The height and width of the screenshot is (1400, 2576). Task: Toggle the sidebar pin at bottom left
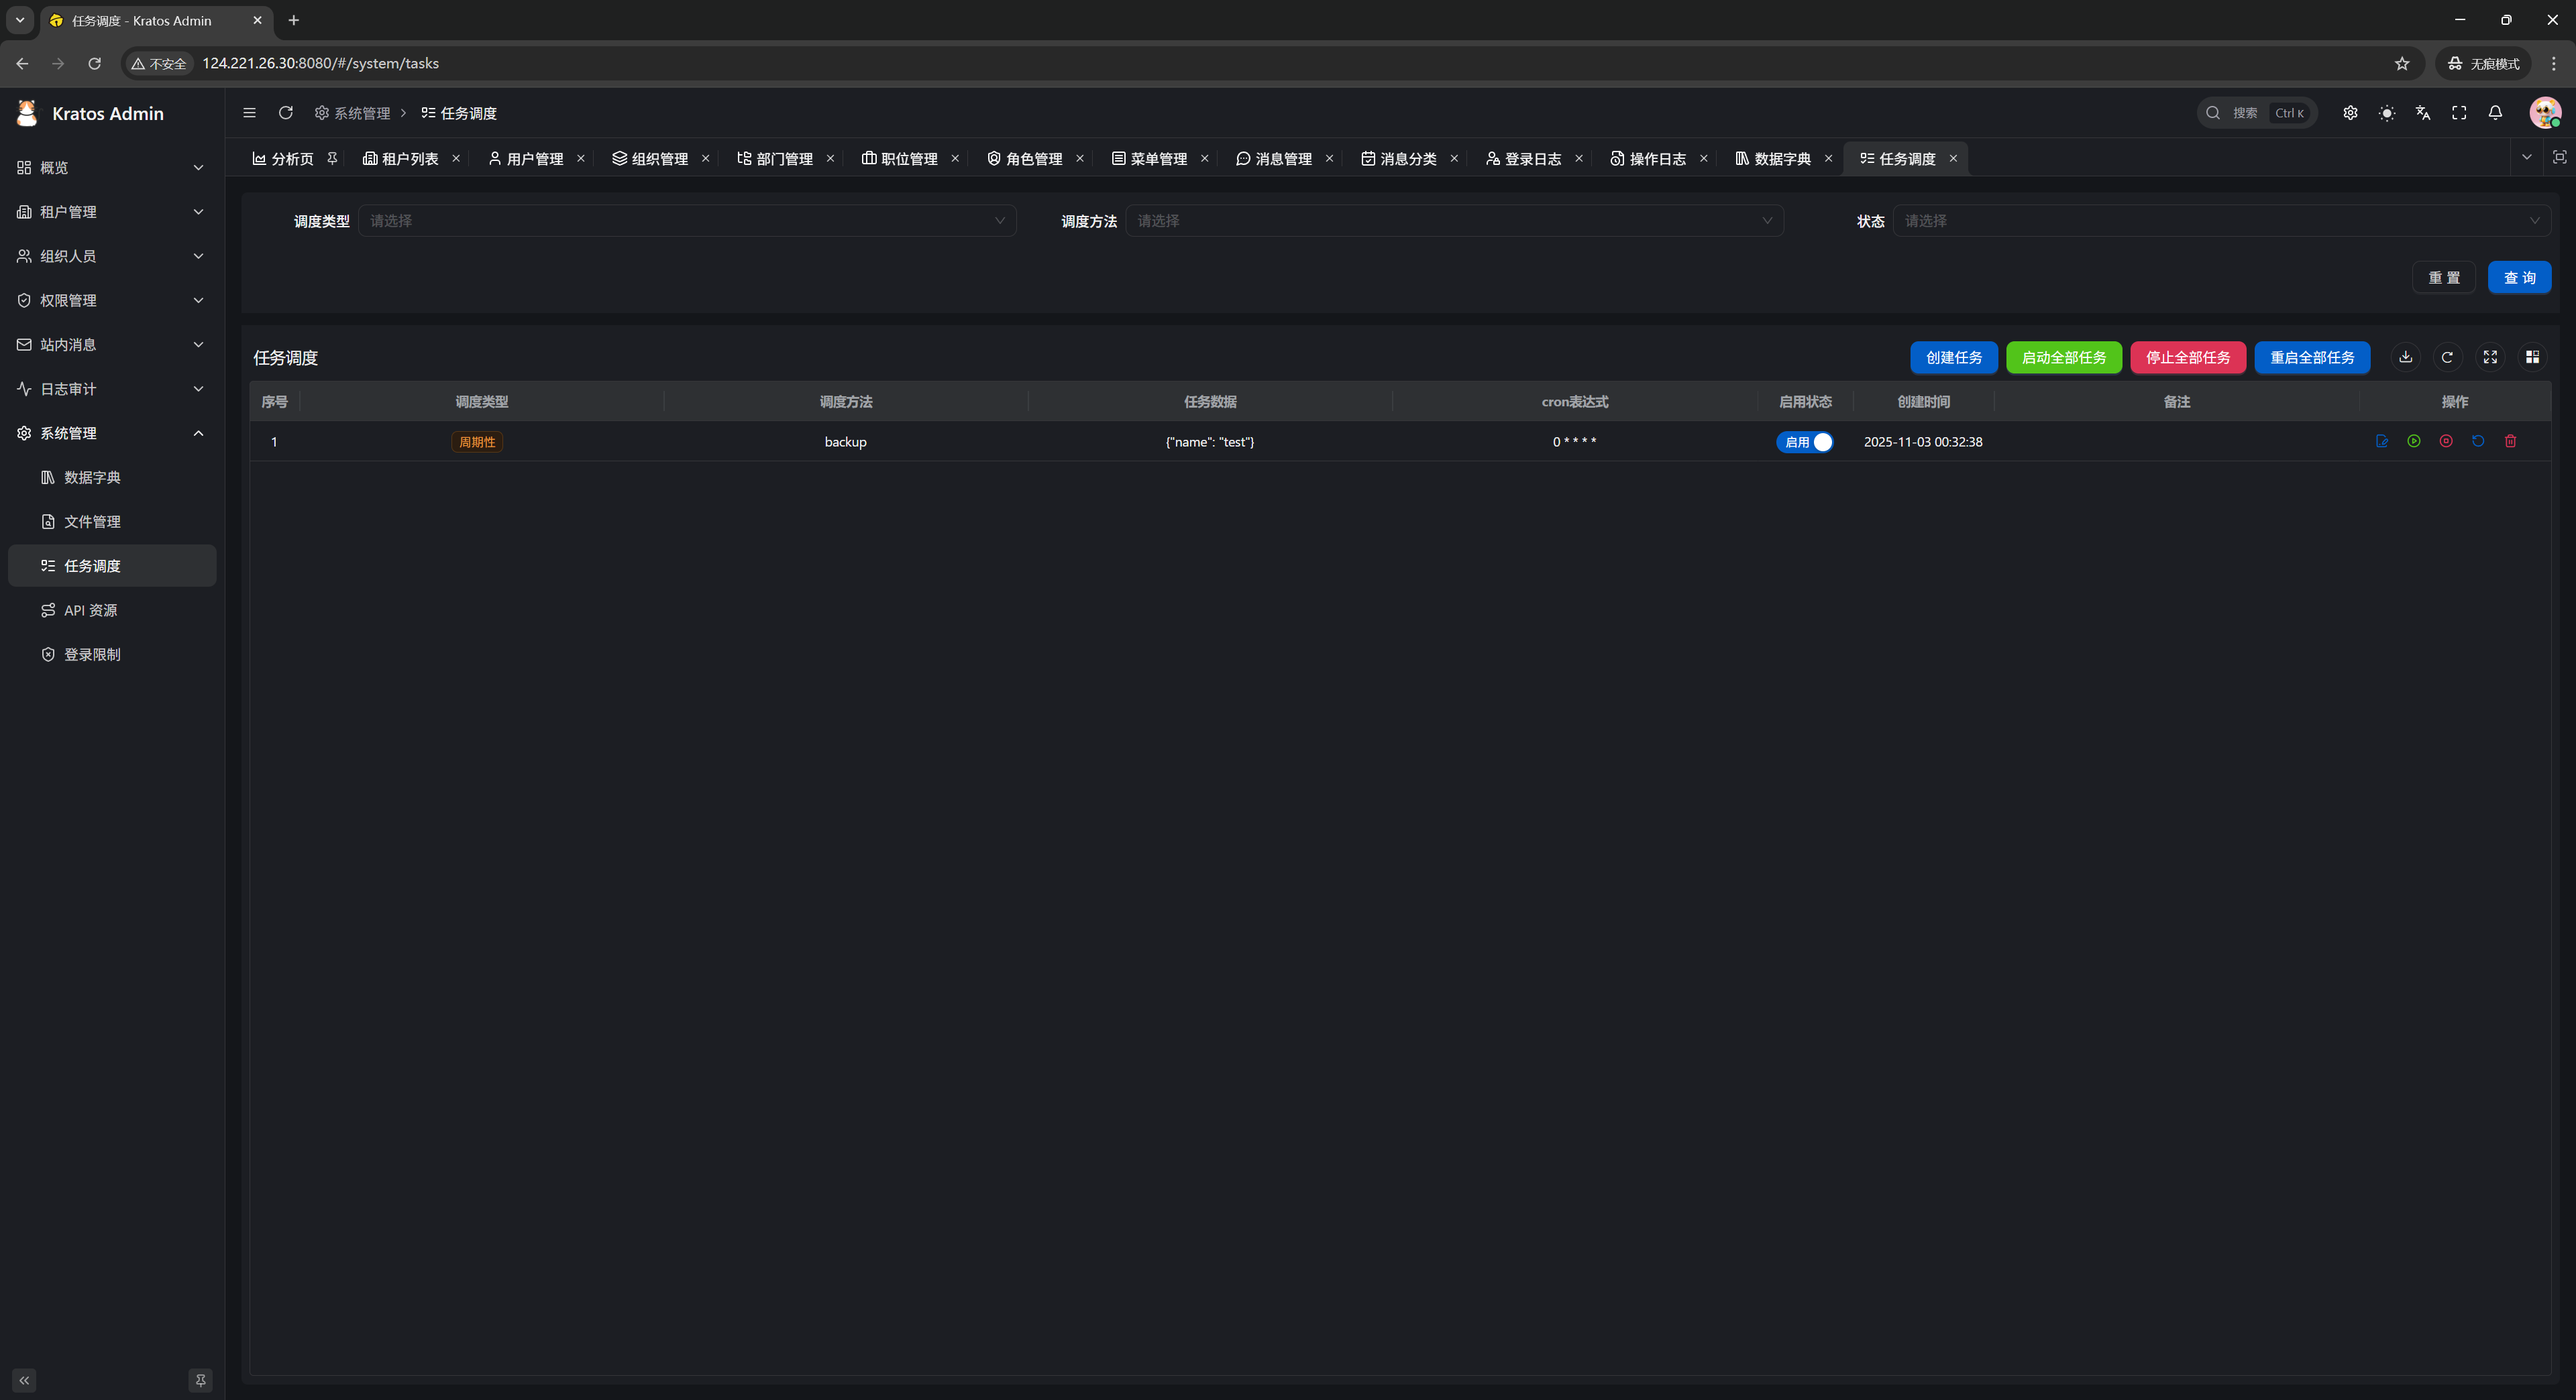point(200,1380)
